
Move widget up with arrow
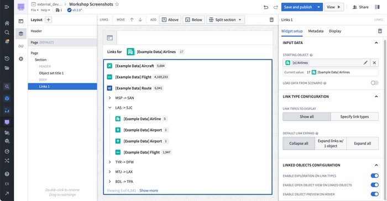[x=132, y=20]
